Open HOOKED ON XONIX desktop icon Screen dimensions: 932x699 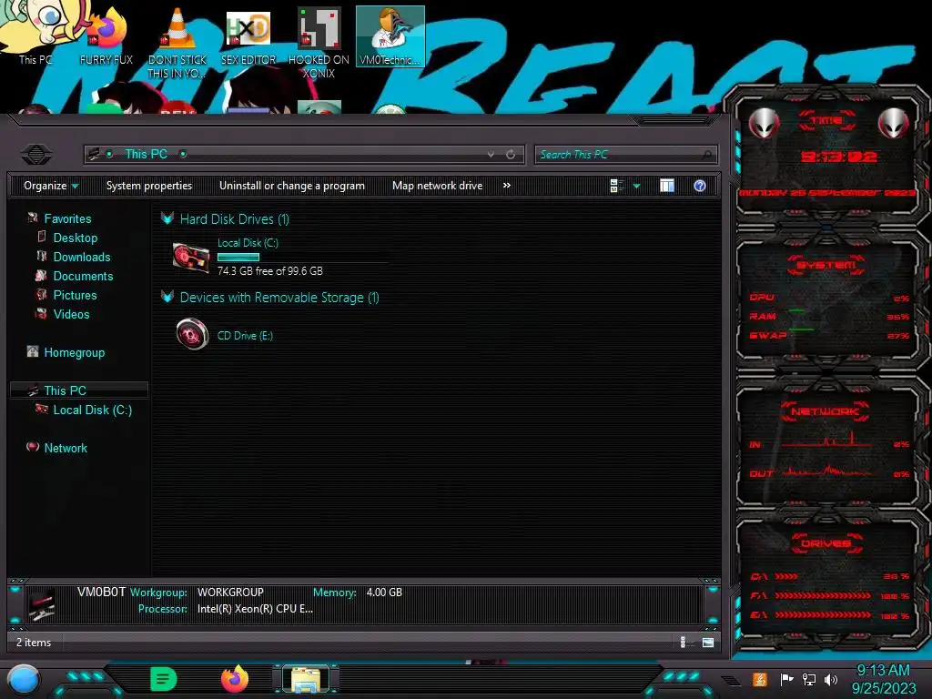tap(319, 42)
